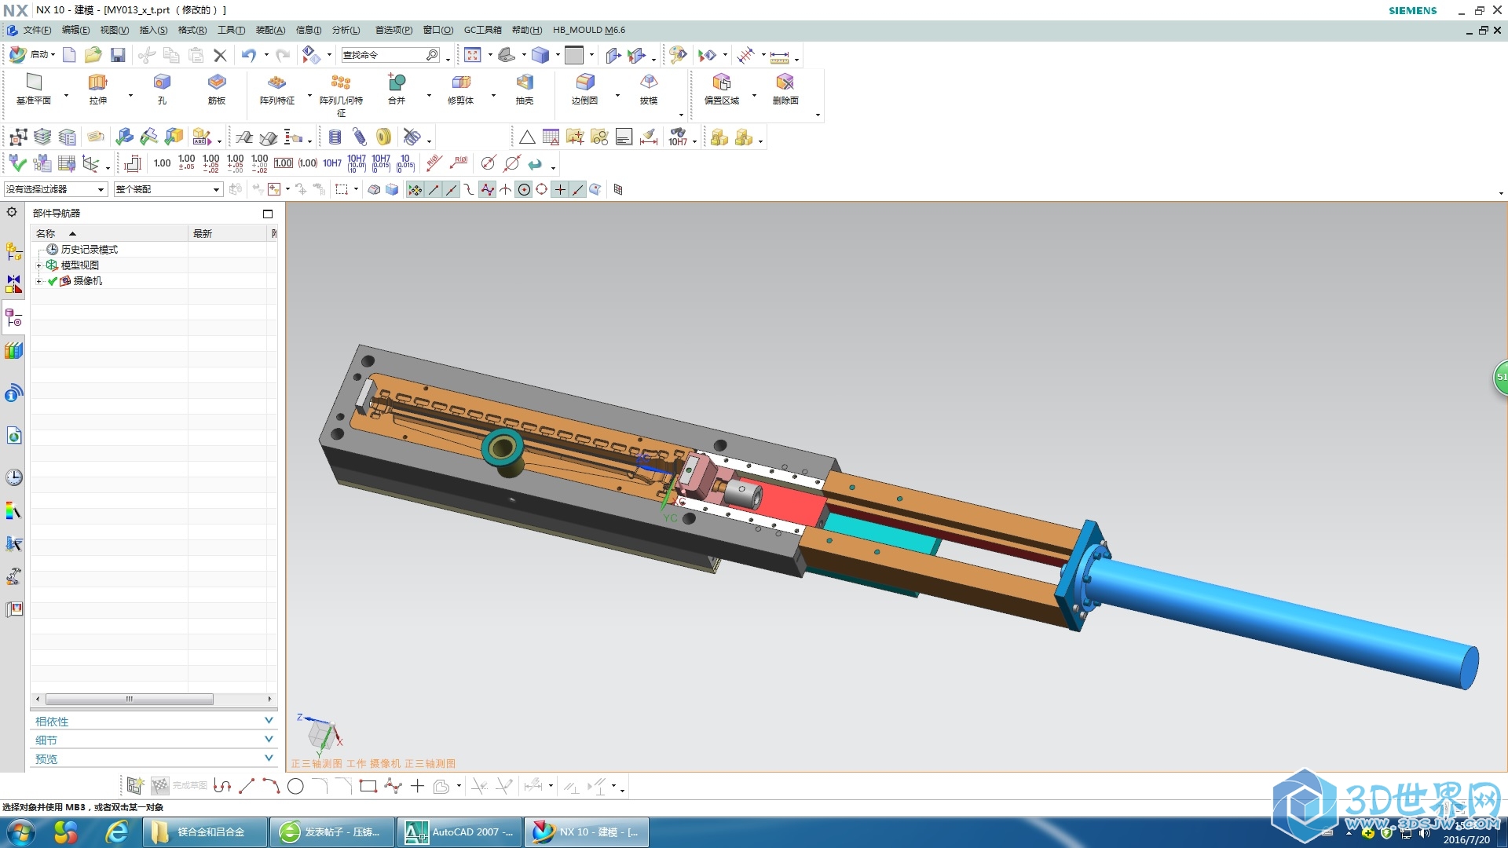Toggle the snap intersection option
The image size is (1508, 848).
506,189
